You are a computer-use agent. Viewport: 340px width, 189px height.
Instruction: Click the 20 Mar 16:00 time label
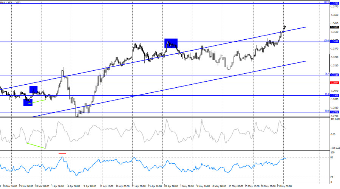pos(10,186)
